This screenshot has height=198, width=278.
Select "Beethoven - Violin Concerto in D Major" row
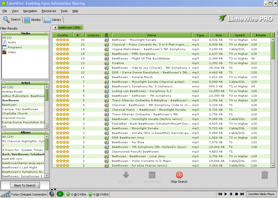[x=161, y=161]
